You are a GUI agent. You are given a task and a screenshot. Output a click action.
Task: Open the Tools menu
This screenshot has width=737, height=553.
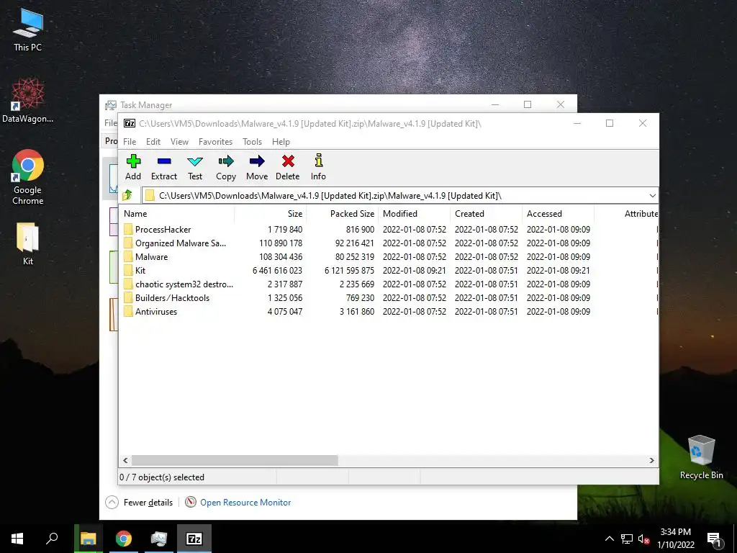point(253,142)
